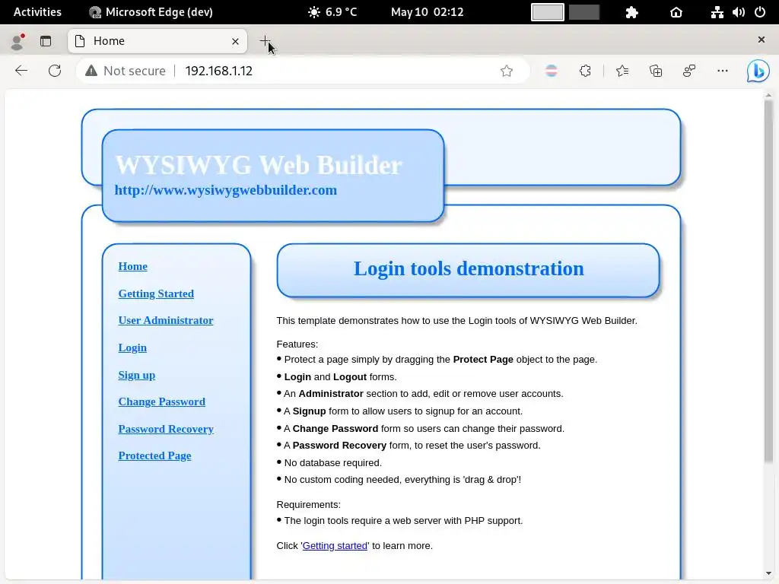
Task: Open the Extensions puzzle icon
Action: (x=585, y=71)
